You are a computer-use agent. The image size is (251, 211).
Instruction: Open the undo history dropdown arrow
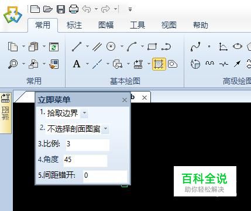click(96, 9)
